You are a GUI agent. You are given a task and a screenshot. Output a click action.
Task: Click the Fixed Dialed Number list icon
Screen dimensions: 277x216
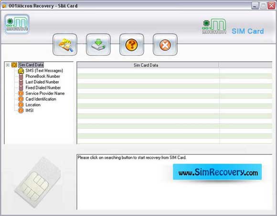(21, 88)
